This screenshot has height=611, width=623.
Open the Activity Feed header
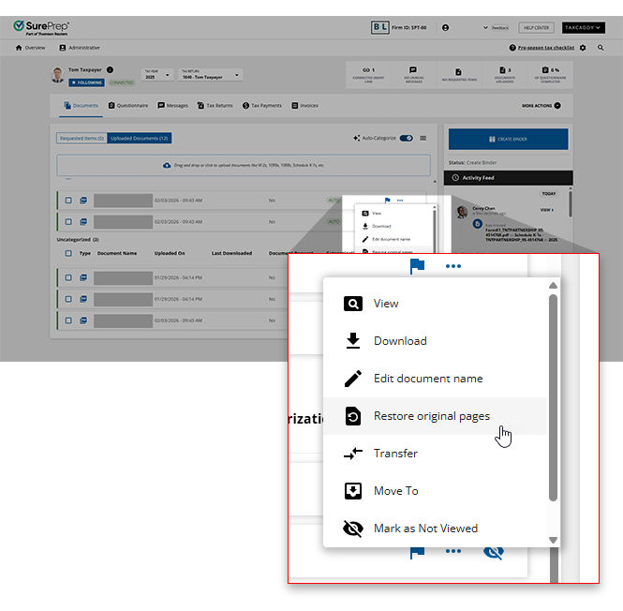(x=508, y=178)
